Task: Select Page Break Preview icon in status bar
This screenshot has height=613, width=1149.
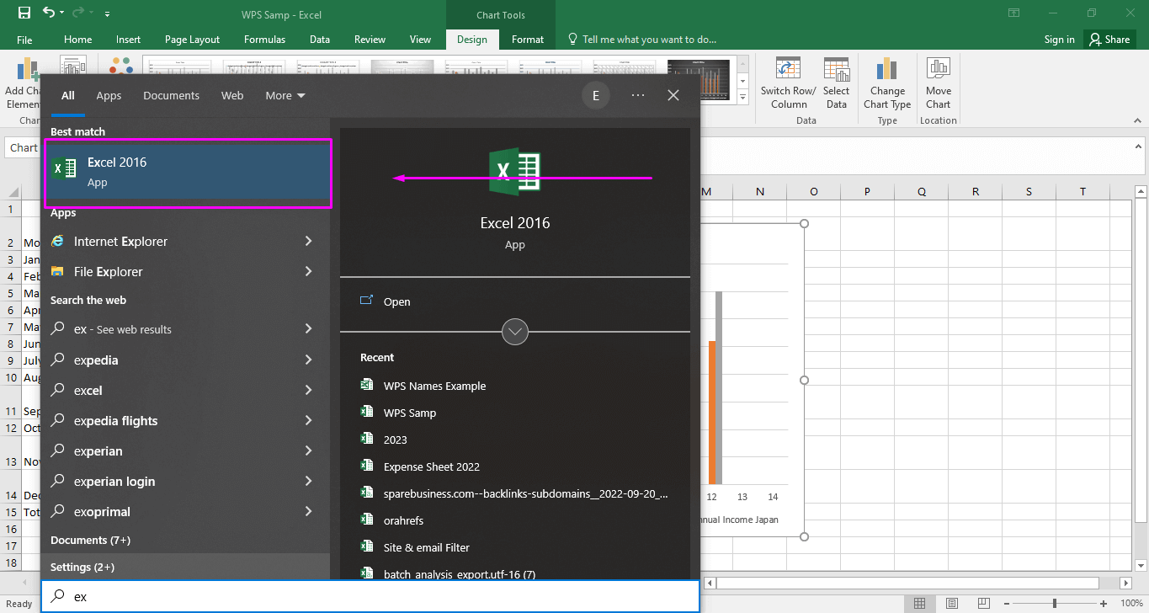Action: (x=983, y=603)
